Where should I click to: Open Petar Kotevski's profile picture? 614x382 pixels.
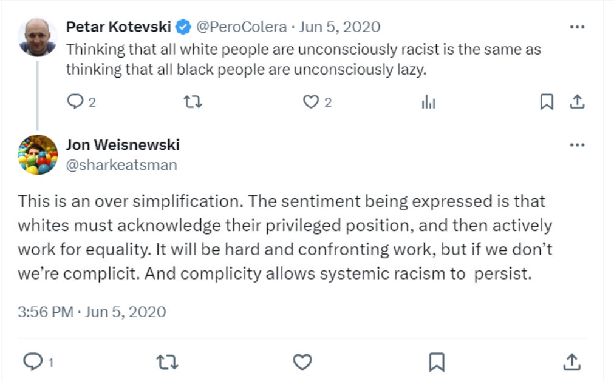(x=38, y=37)
